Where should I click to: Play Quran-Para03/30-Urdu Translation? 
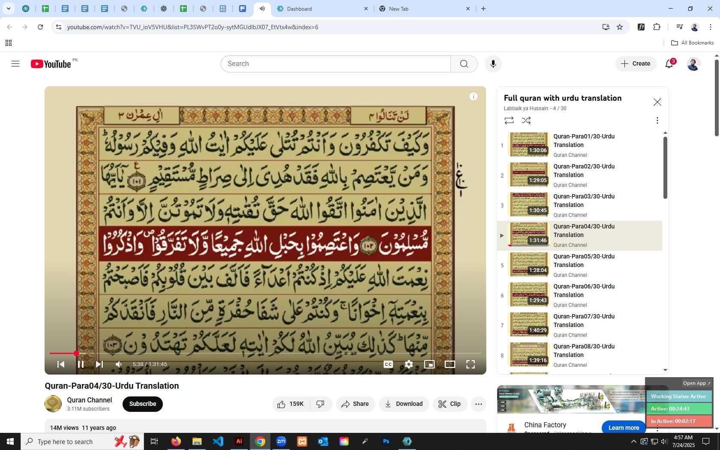coord(580,206)
